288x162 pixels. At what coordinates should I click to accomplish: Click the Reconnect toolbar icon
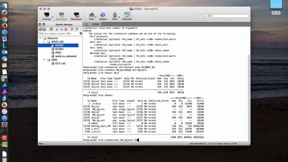tap(61, 16)
